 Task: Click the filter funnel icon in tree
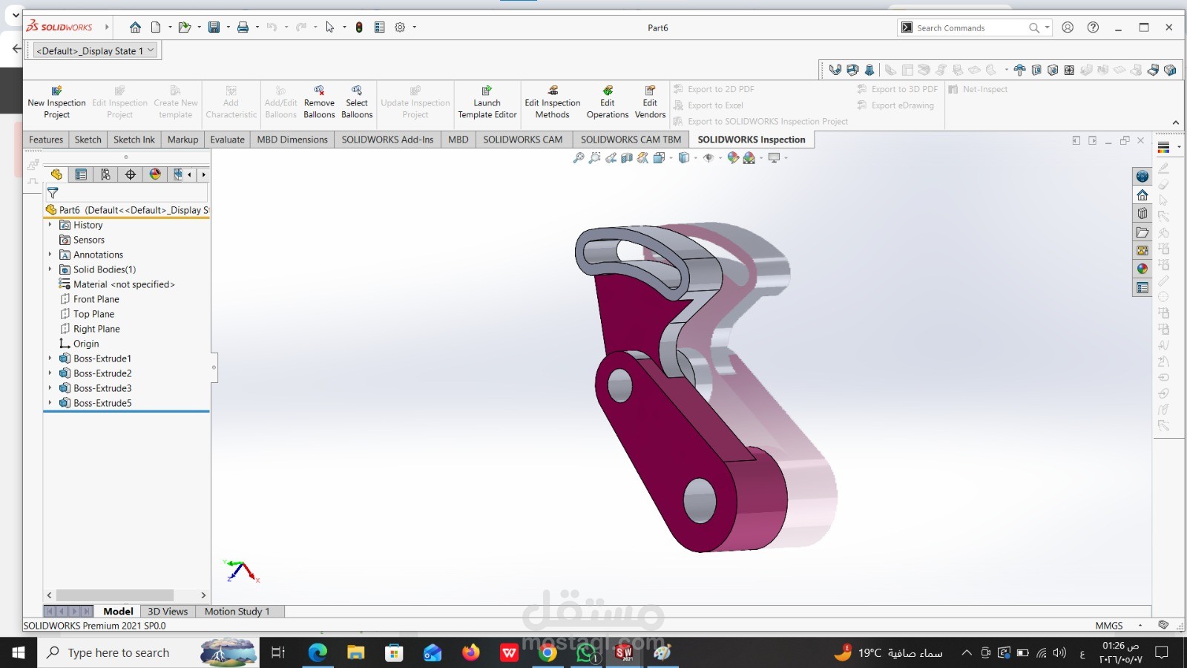click(53, 193)
